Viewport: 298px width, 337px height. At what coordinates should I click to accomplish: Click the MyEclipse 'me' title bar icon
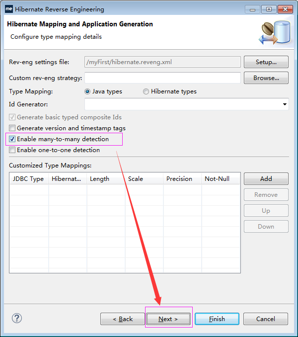(9, 9)
